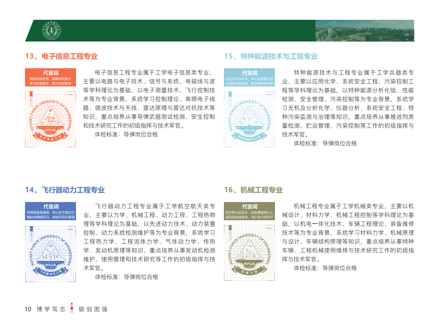Image resolution: width=441 pixels, height=327 pixels.
Task: Click the dark blue 代言词 banner
Action: [x=51, y=210]
